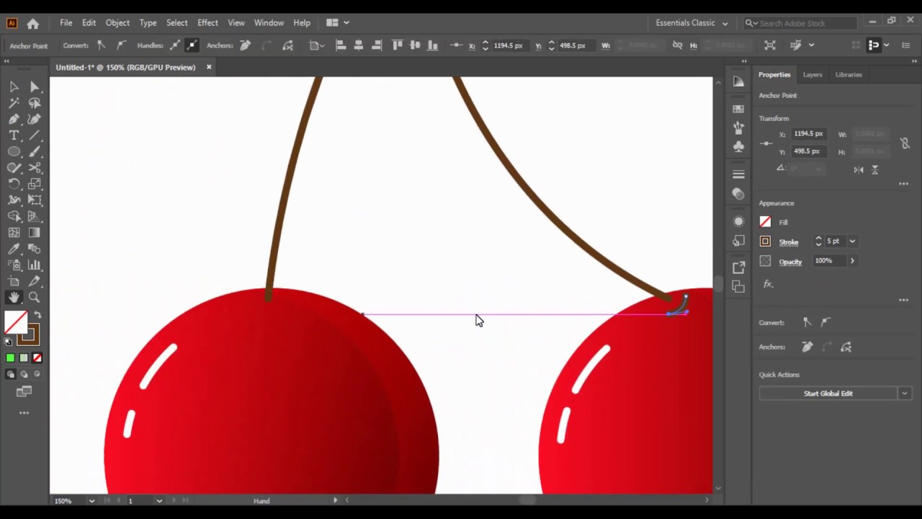The width and height of the screenshot is (922, 519).
Task: Reset default fill and stroke
Action: 8,342
